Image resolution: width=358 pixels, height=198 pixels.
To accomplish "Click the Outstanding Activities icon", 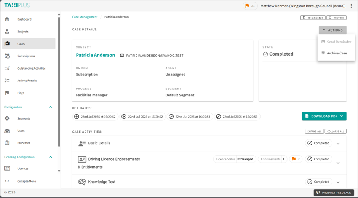I will (7, 68).
